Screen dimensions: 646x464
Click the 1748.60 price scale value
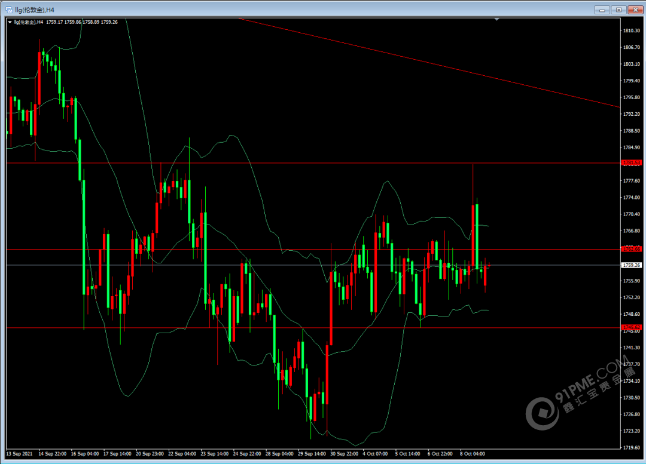click(x=632, y=314)
